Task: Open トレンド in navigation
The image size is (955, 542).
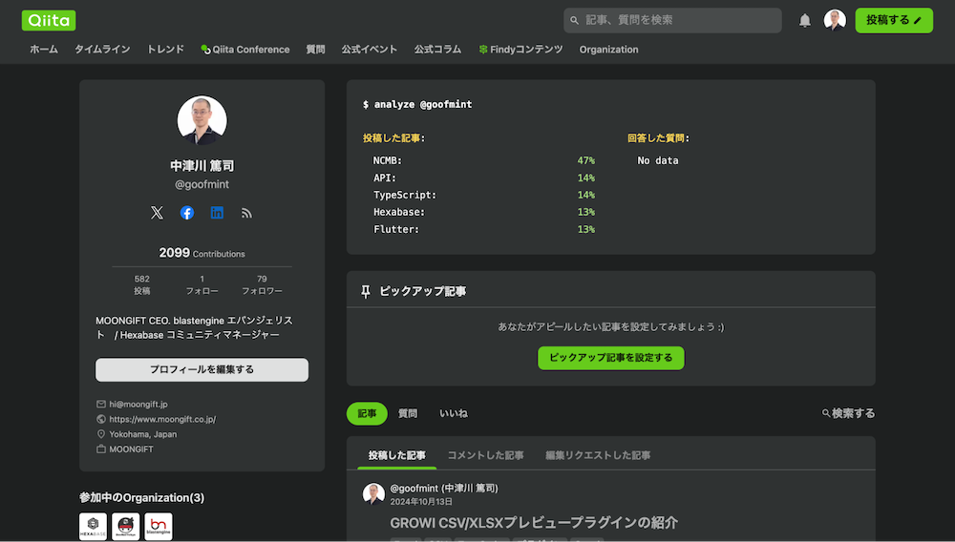Action: click(165, 50)
